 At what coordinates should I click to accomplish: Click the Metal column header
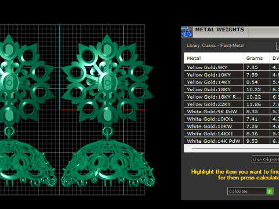pyautogui.click(x=214, y=58)
